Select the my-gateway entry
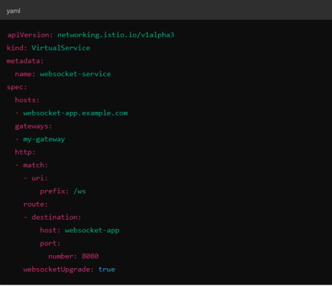 pyautogui.click(x=44, y=140)
